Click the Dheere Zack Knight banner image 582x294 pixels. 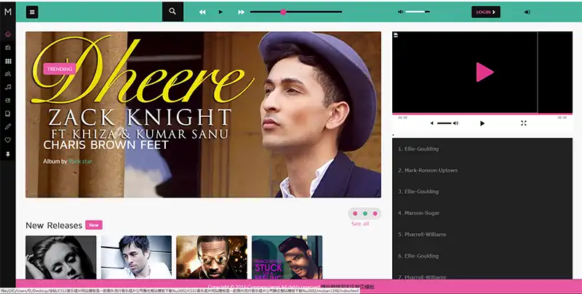(x=203, y=115)
